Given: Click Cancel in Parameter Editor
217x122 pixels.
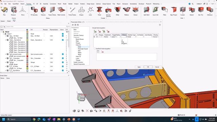Looking at the screenshot, I should pos(157,67).
